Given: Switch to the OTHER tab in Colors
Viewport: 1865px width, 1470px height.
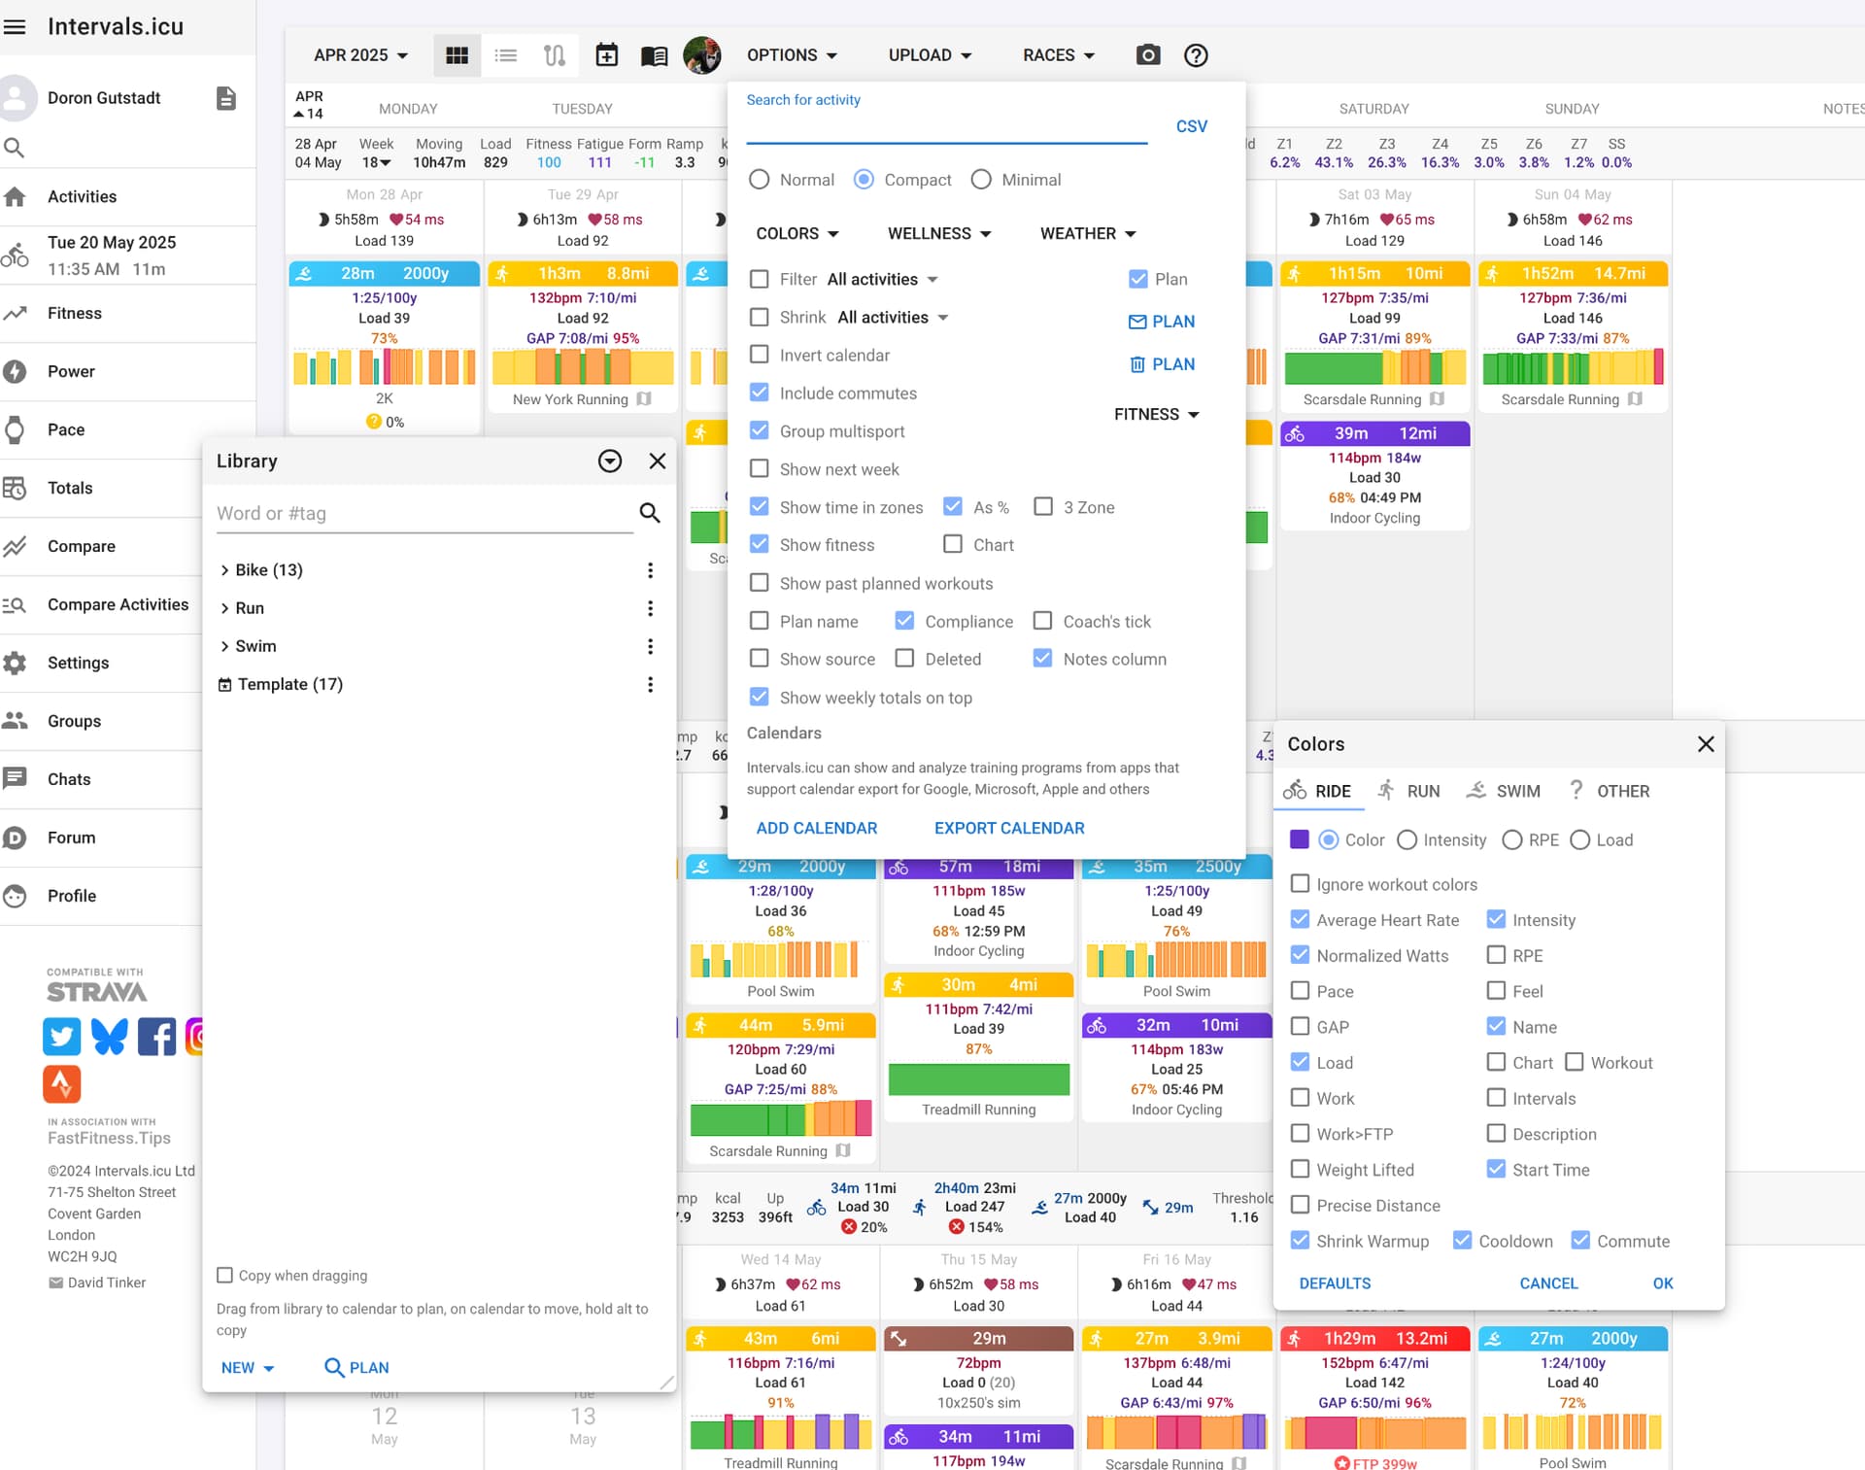Looking at the screenshot, I should tap(1609, 791).
